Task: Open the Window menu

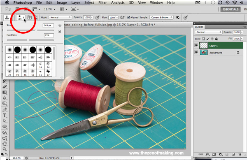Action: pos(156,2)
